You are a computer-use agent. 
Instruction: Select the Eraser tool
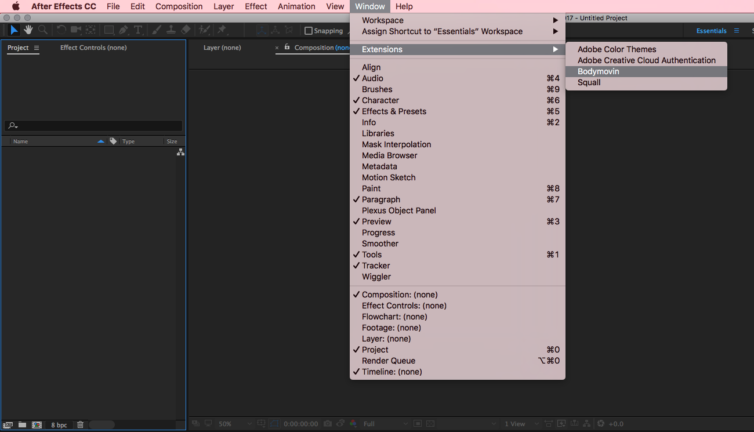(x=186, y=30)
